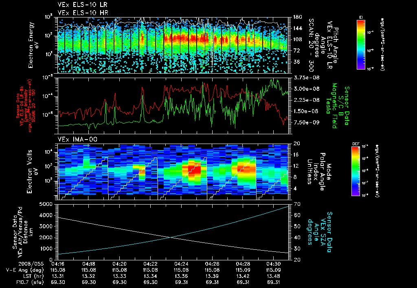Click the 04:20 time label
This screenshot has height=288, width=417.
pyautogui.click(x=119, y=264)
